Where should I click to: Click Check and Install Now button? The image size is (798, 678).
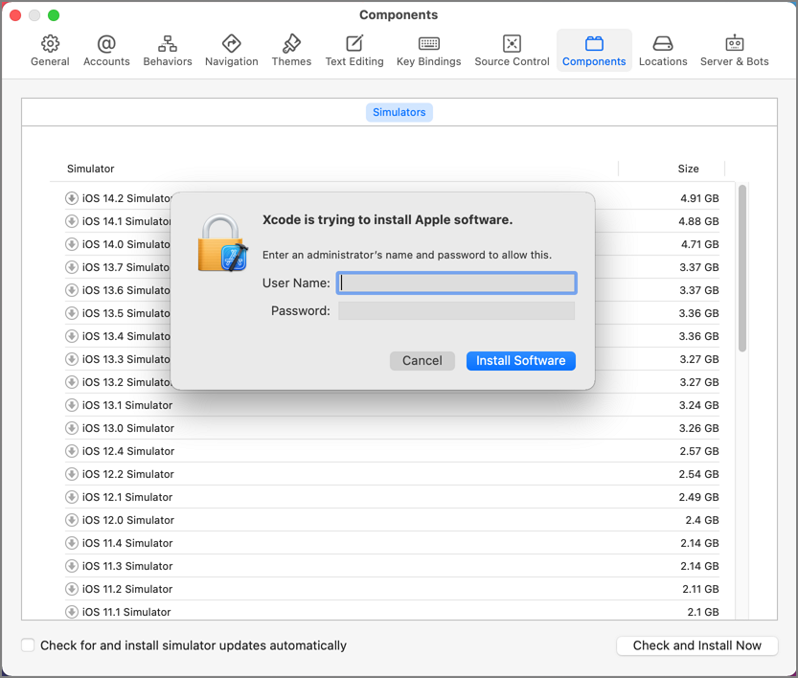(x=696, y=645)
